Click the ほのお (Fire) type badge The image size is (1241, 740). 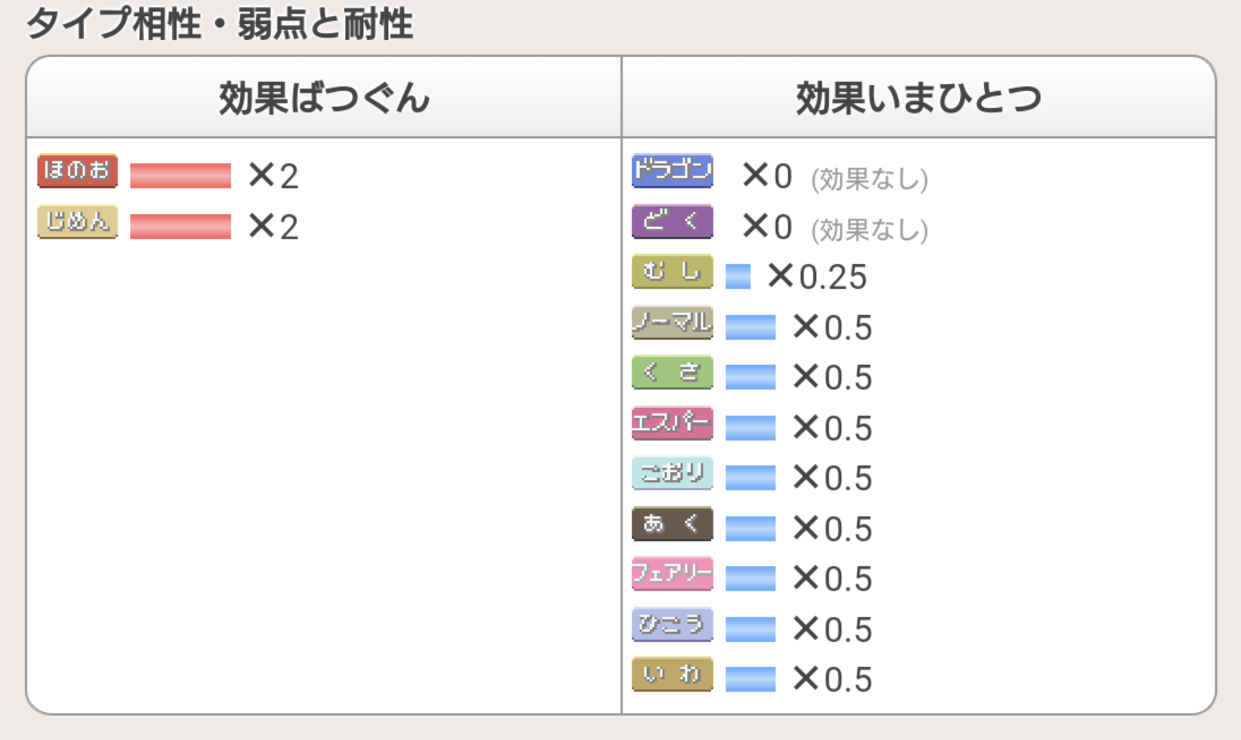[x=77, y=171]
